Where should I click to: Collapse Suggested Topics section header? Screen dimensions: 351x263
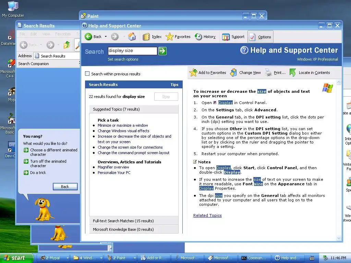134,109
